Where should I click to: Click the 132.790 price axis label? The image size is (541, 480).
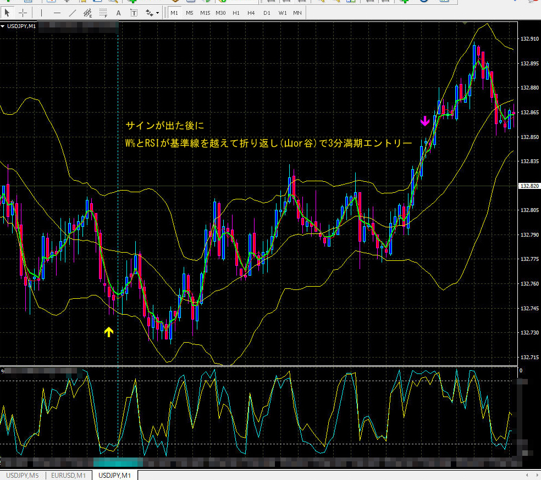(x=529, y=235)
